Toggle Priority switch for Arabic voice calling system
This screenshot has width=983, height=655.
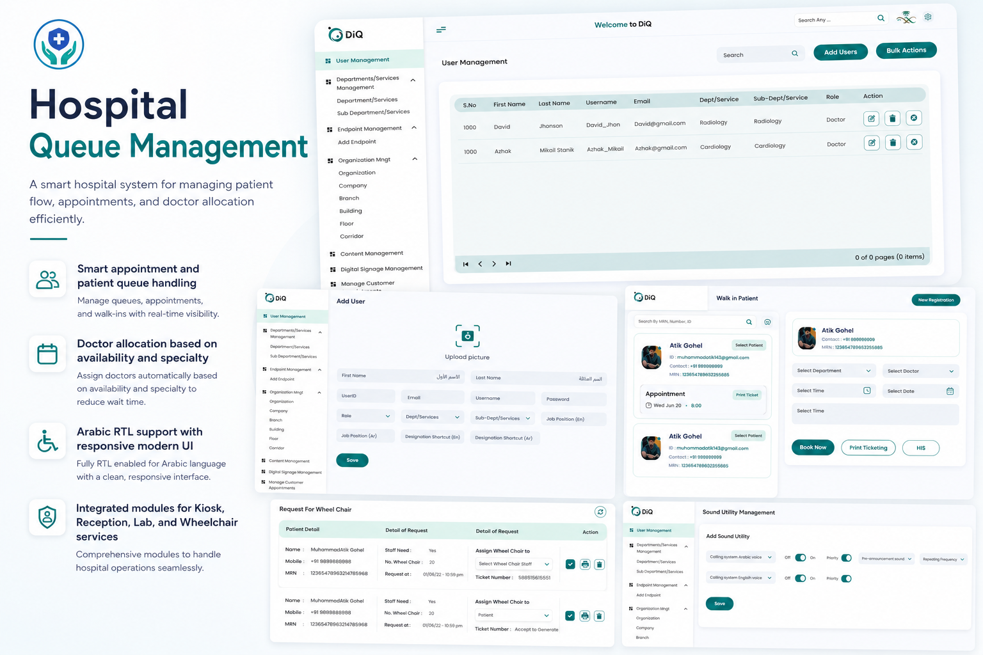(x=847, y=558)
